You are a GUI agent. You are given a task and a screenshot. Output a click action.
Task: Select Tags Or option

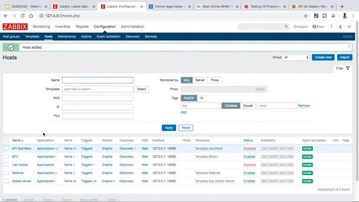[x=202, y=98]
